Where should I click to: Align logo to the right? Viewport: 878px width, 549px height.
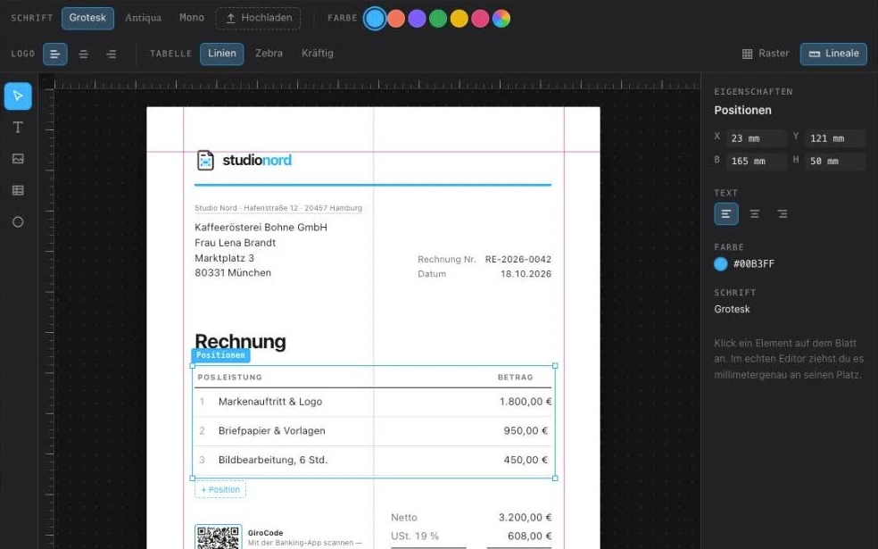(112, 54)
